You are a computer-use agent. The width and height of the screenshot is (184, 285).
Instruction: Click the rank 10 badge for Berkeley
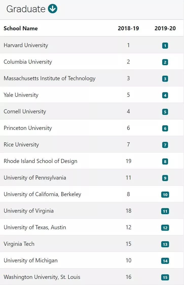click(x=165, y=195)
